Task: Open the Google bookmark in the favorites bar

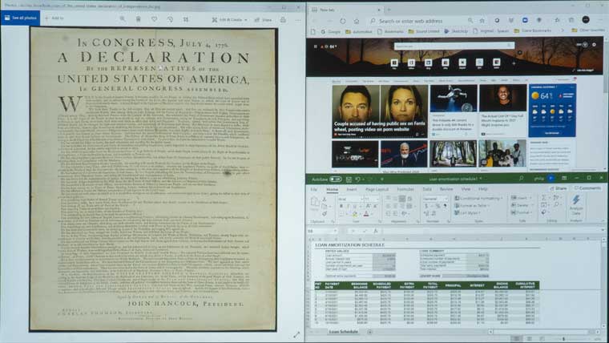Action: [x=330, y=31]
